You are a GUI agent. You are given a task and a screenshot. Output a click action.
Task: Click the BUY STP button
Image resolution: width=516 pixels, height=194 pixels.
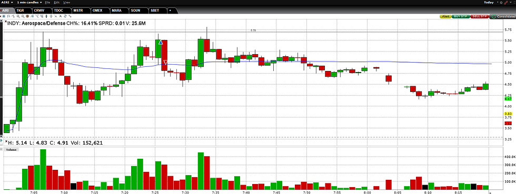[x=461, y=16]
